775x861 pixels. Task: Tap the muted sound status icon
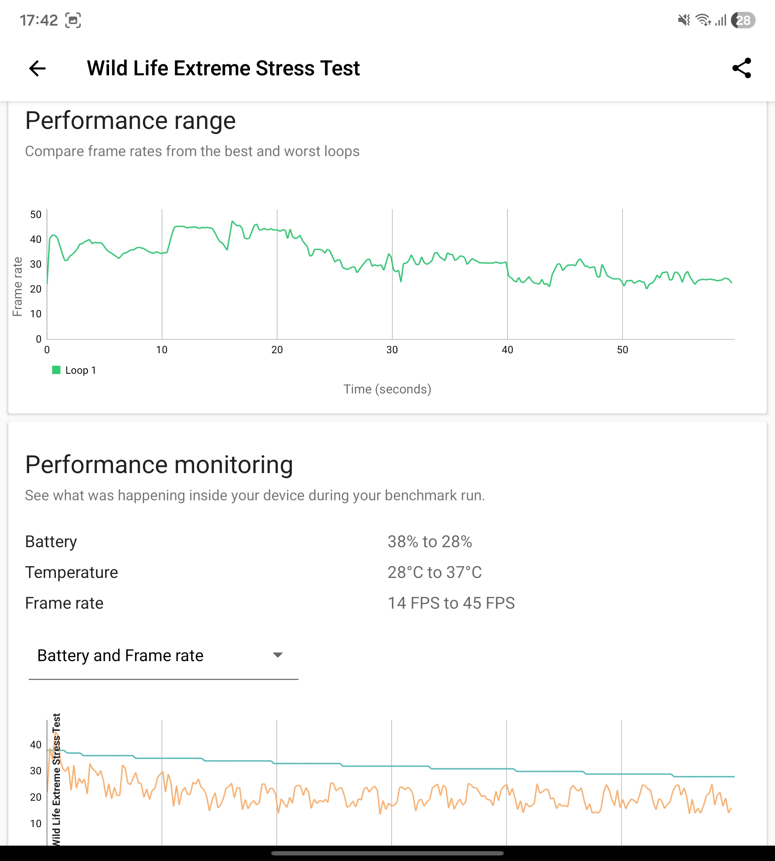coord(684,20)
